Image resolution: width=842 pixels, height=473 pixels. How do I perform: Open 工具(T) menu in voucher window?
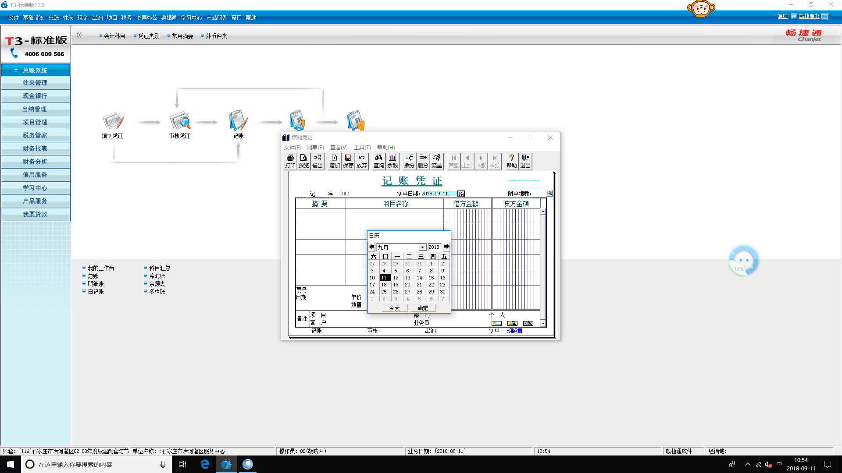pos(362,148)
